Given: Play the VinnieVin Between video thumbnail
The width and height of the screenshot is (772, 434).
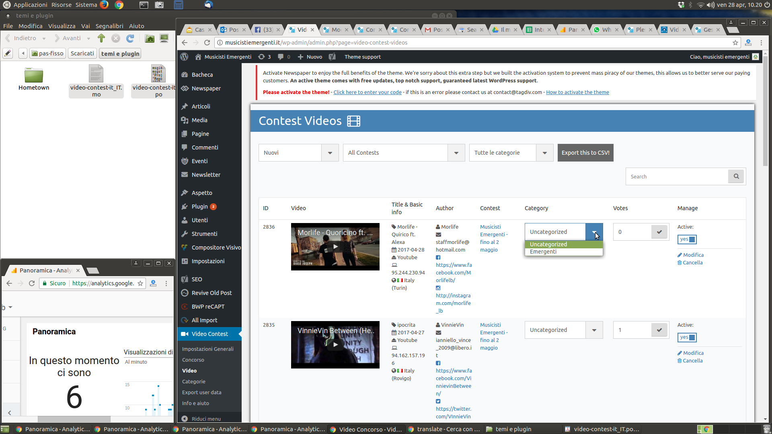Looking at the screenshot, I should [335, 345].
